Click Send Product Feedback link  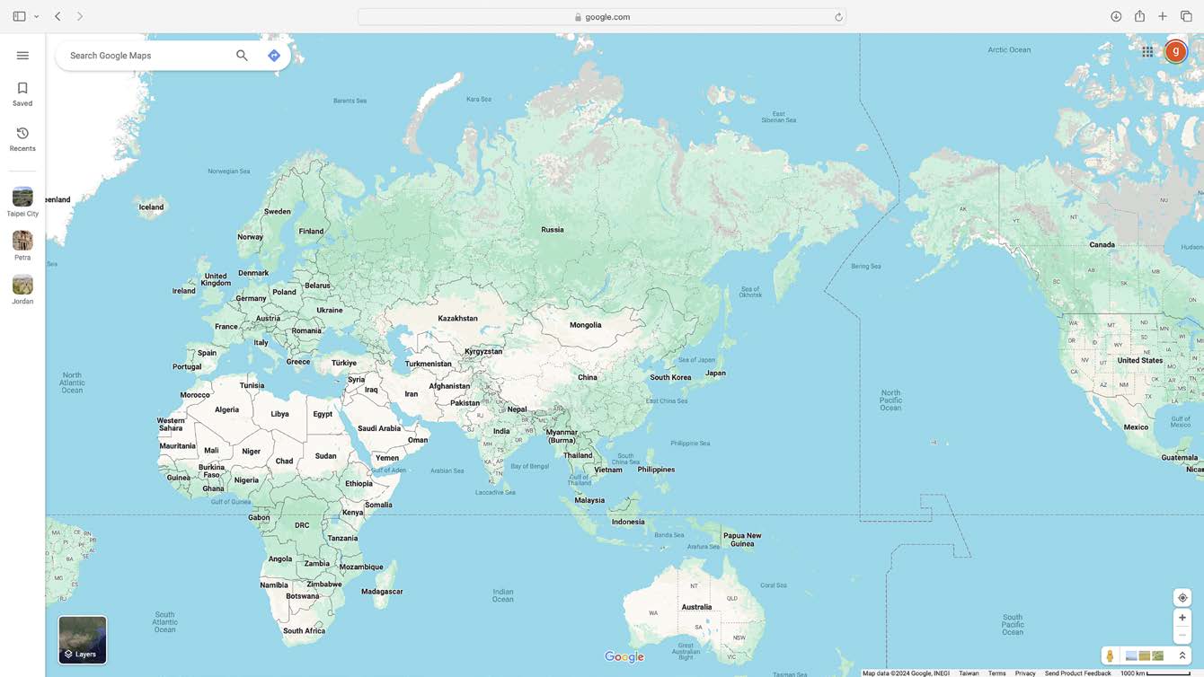tap(1077, 673)
